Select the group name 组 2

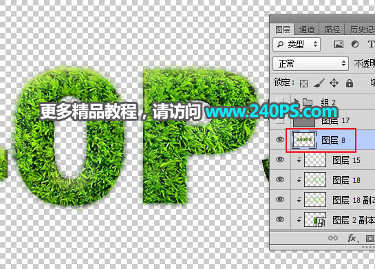pyautogui.click(x=328, y=103)
